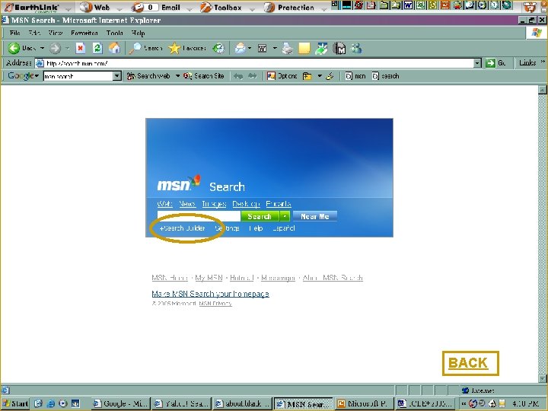Click the green MSN Search button
Image resolution: width=548 pixels, height=411 pixels.
[260, 216]
